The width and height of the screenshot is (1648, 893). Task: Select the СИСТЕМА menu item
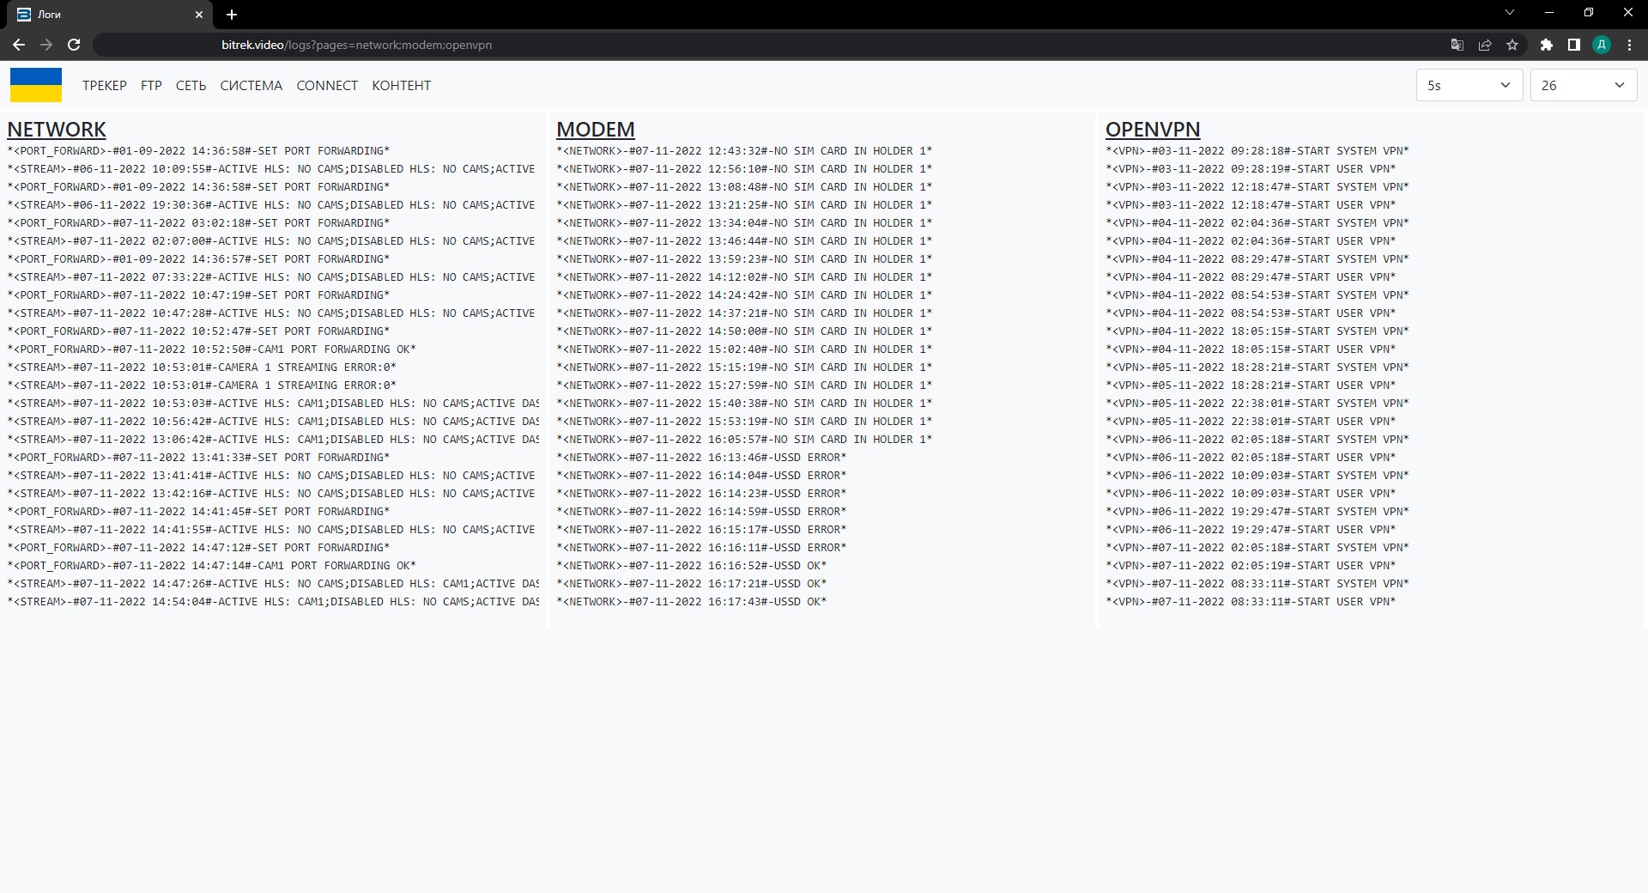(251, 86)
